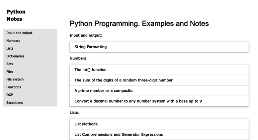Screen dimensions: 258x140
Task: Open the Python Notes site title
Action: click(x=16, y=15)
